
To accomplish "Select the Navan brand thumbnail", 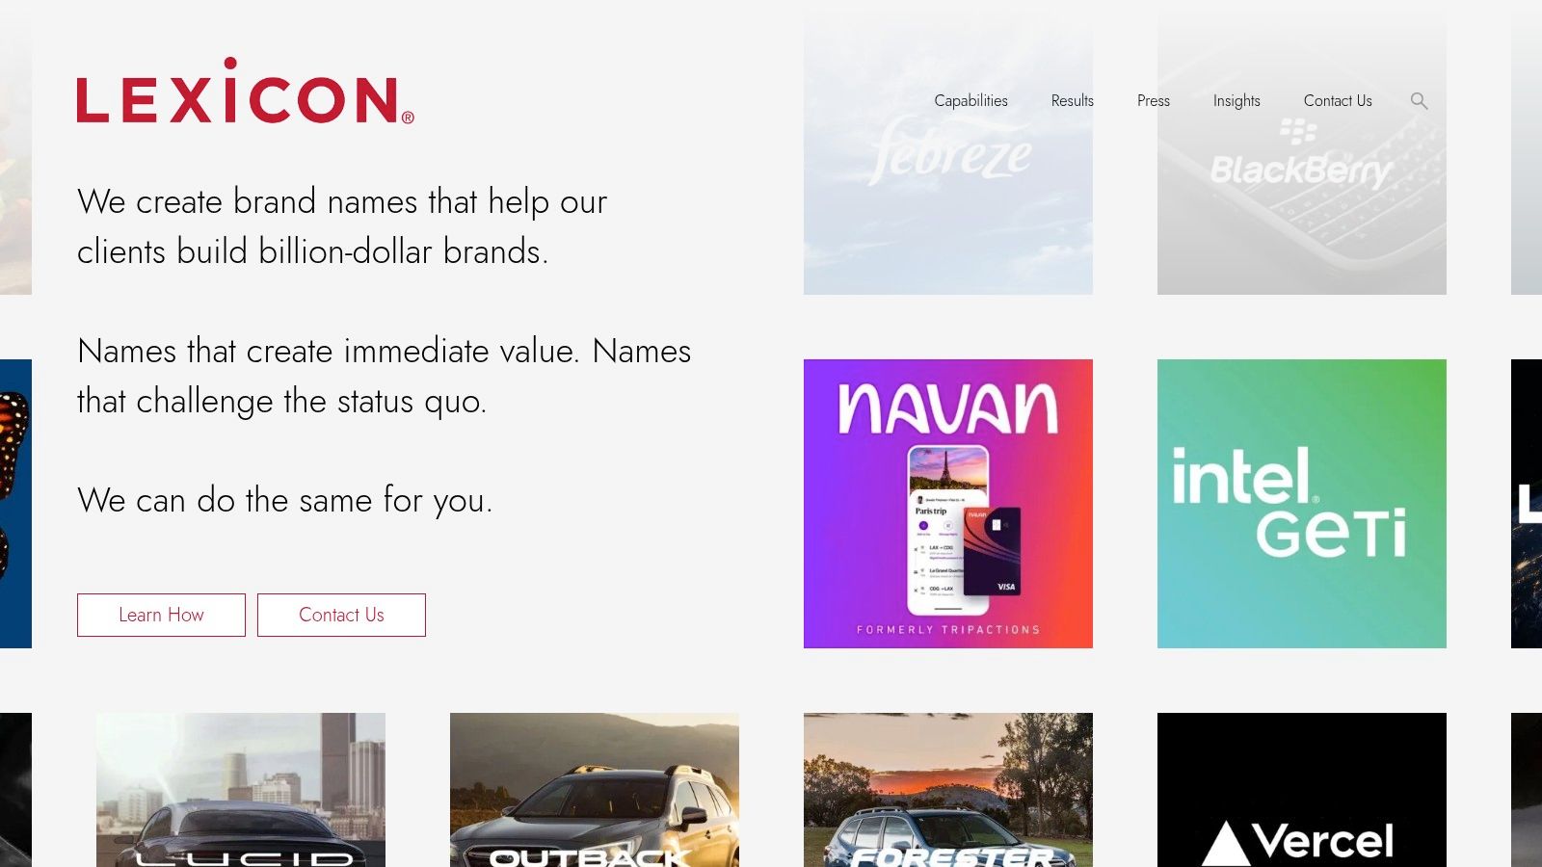I will coord(948,504).
